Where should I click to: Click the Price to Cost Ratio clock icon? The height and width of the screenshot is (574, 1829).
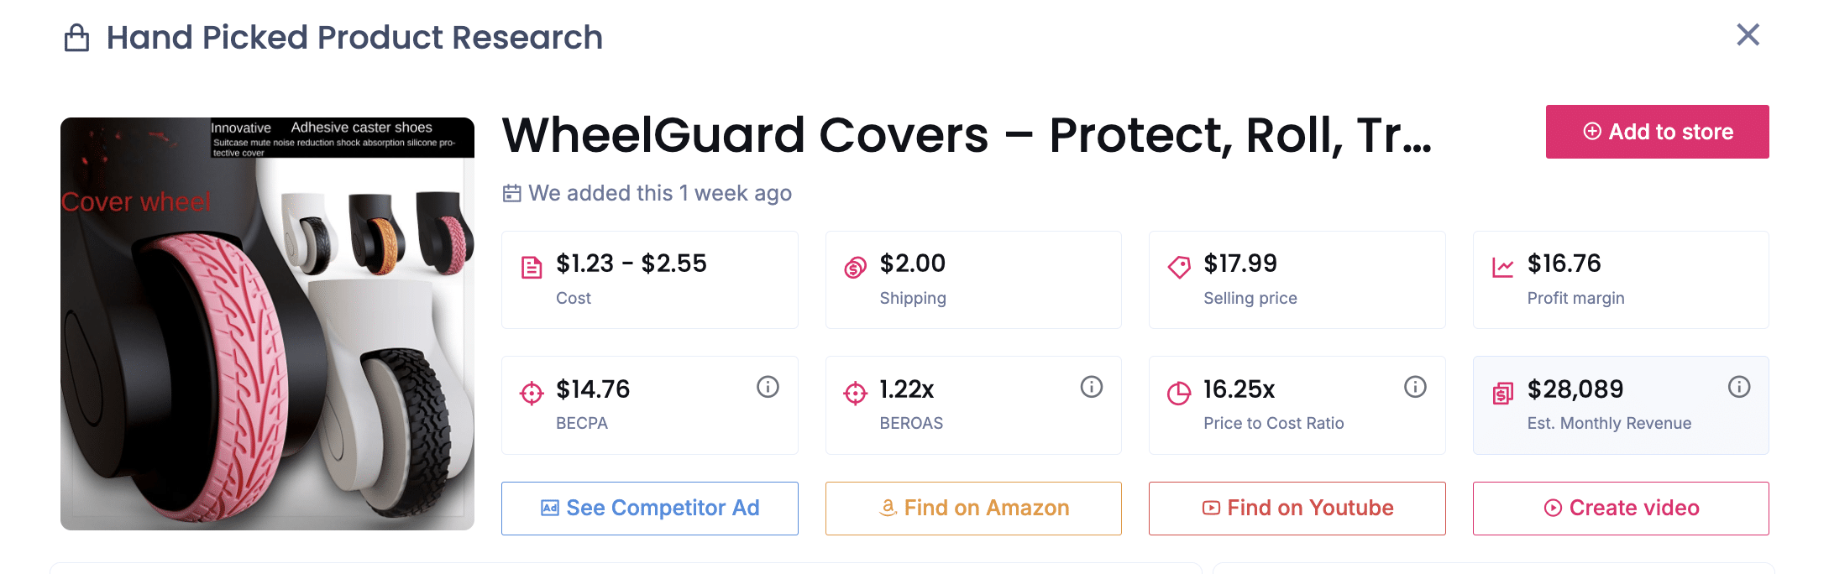(x=1179, y=392)
